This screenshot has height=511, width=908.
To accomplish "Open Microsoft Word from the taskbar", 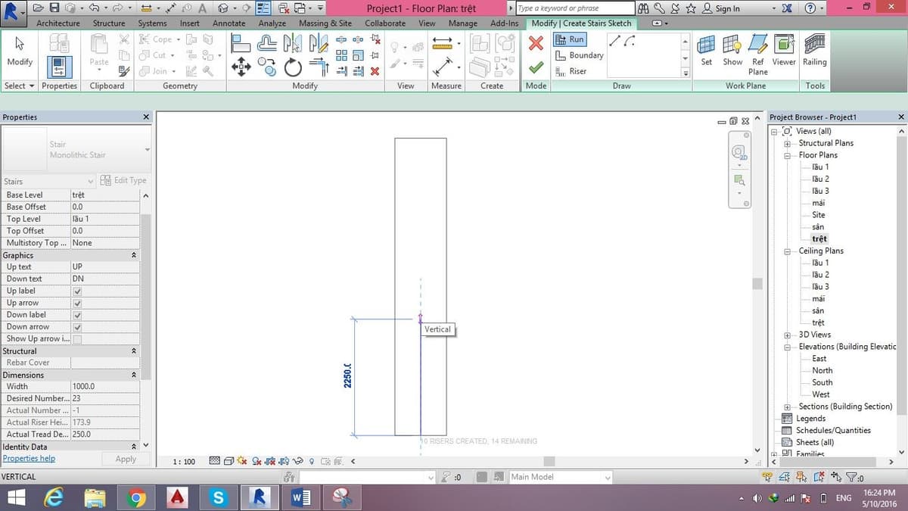I will (x=301, y=497).
